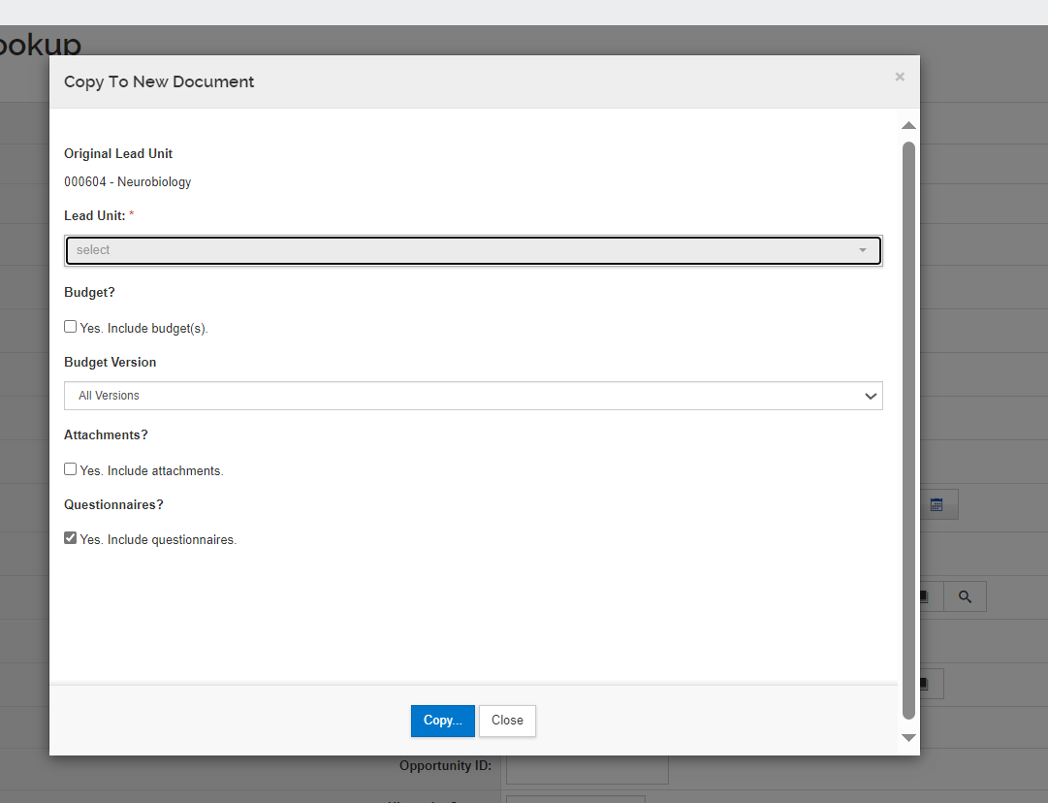Click the blue Copy... button
The width and height of the screenshot is (1048, 803).
point(442,721)
